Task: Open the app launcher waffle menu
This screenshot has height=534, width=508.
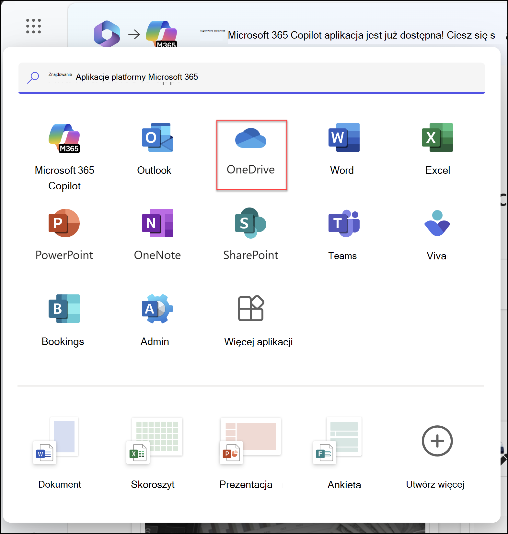Action: pyautogui.click(x=33, y=26)
